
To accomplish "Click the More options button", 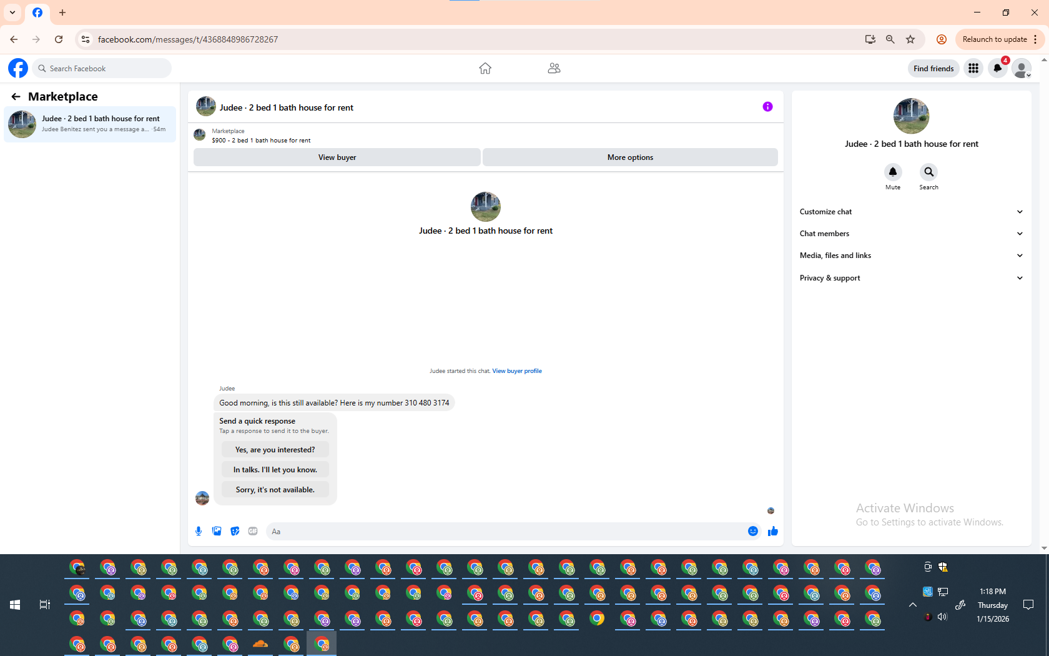I will (x=630, y=157).
